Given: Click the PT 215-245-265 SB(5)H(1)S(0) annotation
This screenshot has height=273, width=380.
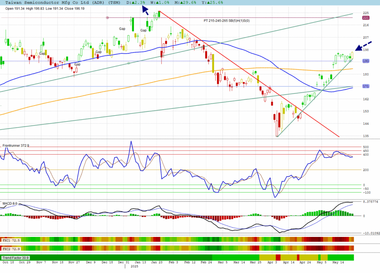Looking at the screenshot, I should [x=227, y=21].
